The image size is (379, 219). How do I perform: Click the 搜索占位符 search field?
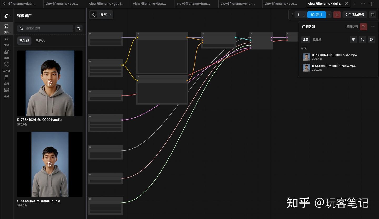click(x=45, y=28)
